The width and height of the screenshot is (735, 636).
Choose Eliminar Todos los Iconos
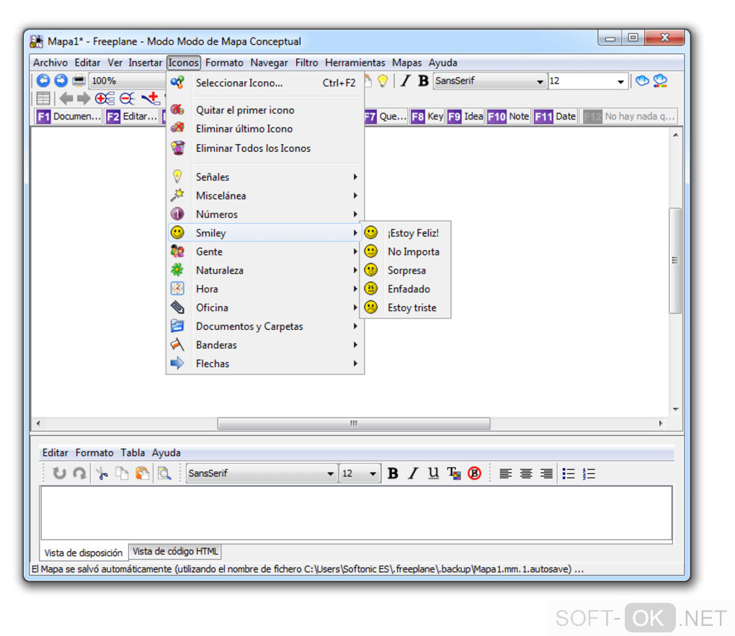pyautogui.click(x=265, y=148)
